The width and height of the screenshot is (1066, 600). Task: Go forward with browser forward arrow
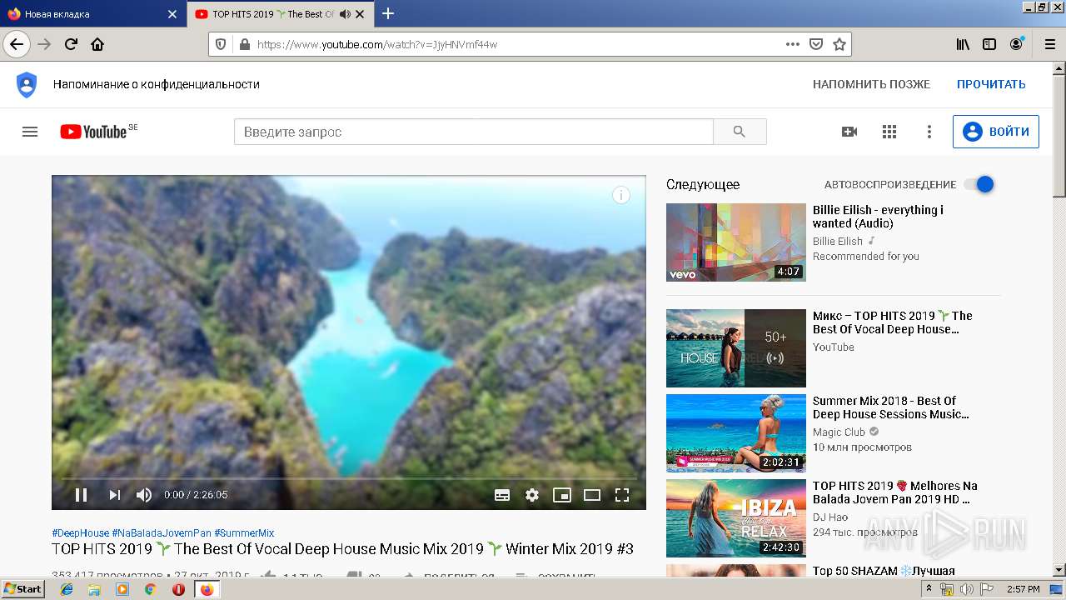(x=44, y=44)
